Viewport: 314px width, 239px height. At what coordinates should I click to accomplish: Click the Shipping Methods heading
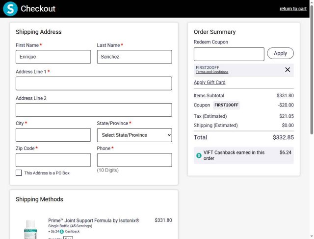pyautogui.click(x=39, y=199)
